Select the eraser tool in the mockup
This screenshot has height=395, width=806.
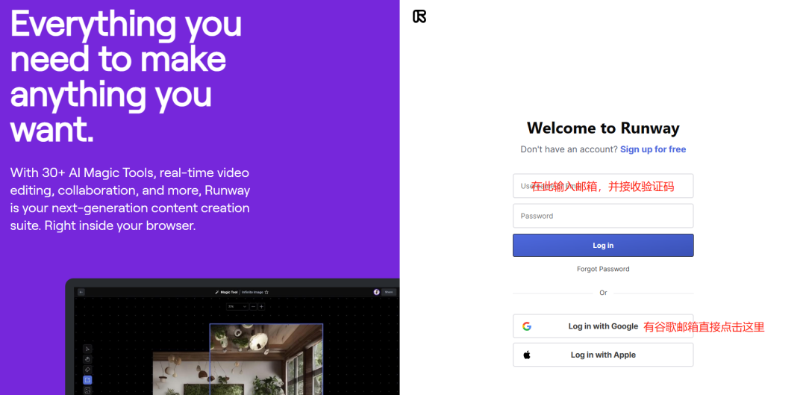click(87, 370)
